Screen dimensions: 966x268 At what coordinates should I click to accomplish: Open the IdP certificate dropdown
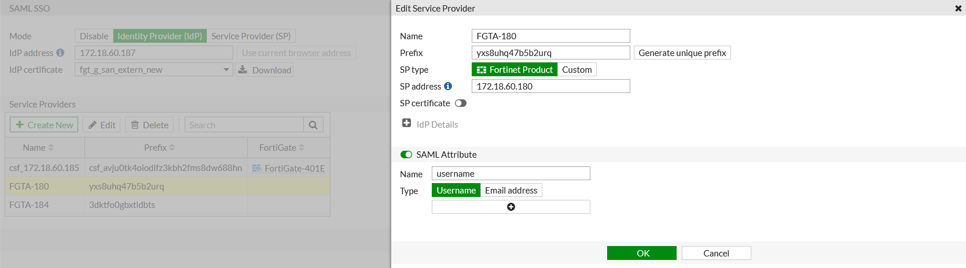tap(226, 70)
